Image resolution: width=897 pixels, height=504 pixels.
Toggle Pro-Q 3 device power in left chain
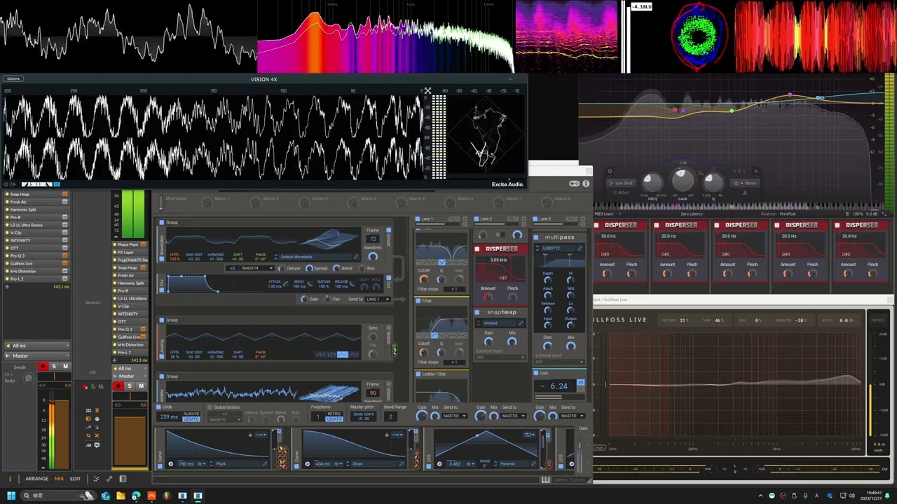[7, 255]
